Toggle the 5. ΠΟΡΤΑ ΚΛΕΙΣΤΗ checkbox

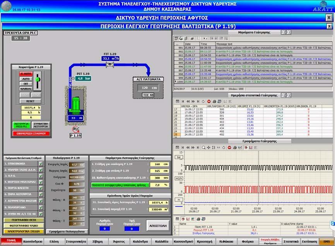click(x=41, y=188)
